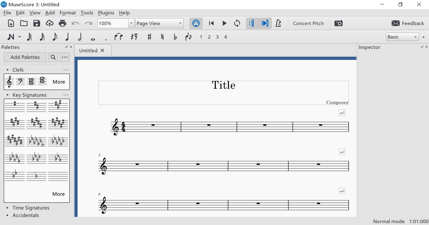Click the Feedback link
The width and height of the screenshot is (429, 225).
pos(408,24)
